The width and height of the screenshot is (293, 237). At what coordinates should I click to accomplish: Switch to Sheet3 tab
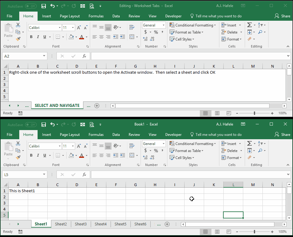click(81, 224)
